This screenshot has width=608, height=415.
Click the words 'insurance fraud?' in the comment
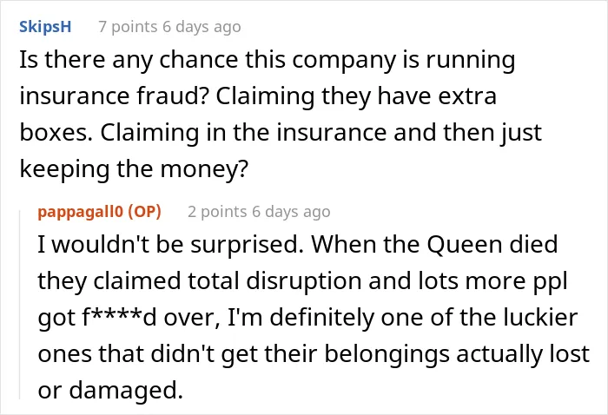[115, 96]
